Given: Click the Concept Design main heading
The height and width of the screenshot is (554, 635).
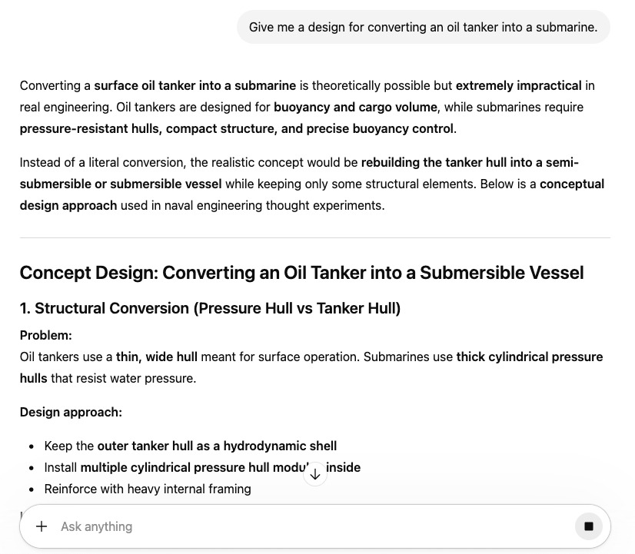Looking at the screenshot, I should pos(301,273).
